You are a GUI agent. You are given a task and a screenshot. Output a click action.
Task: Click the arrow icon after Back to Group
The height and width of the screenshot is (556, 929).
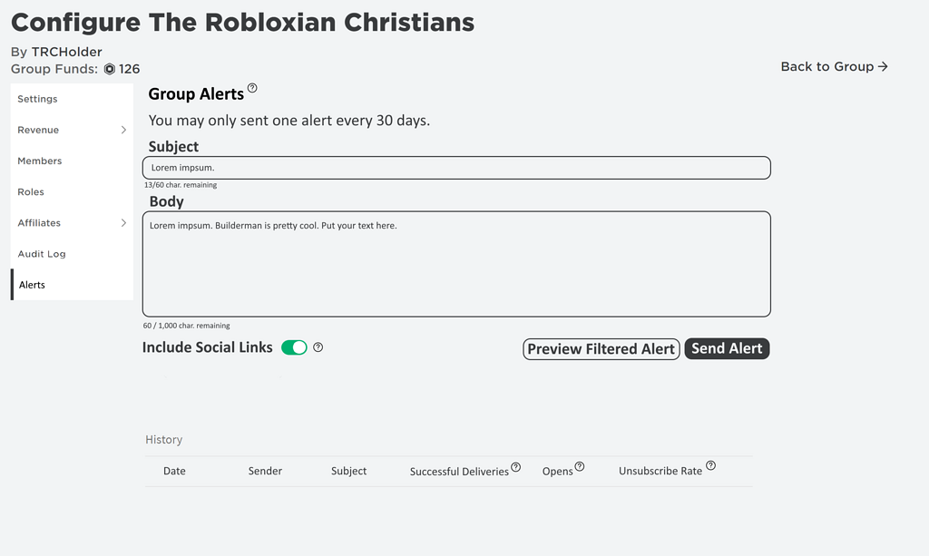pos(883,65)
